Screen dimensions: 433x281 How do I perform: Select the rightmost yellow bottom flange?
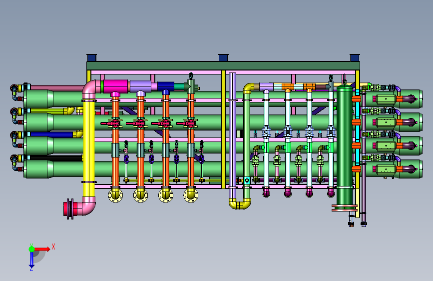(x=191, y=195)
